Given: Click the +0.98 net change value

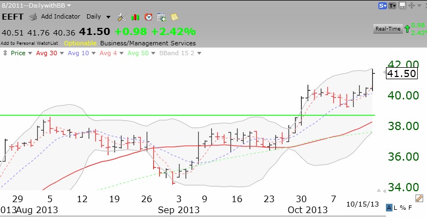Looking at the screenshot, I should (x=131, y=32).
